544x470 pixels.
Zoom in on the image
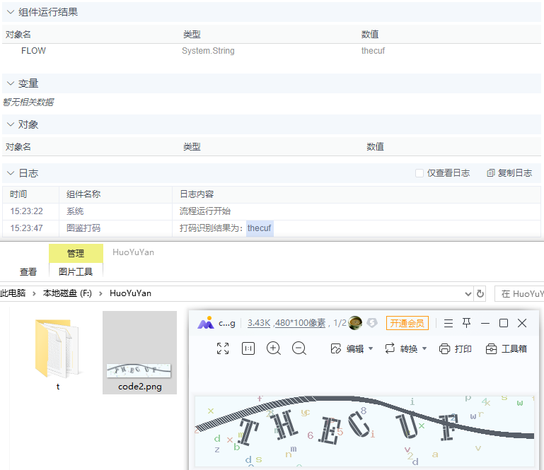(x=273, y=348)
